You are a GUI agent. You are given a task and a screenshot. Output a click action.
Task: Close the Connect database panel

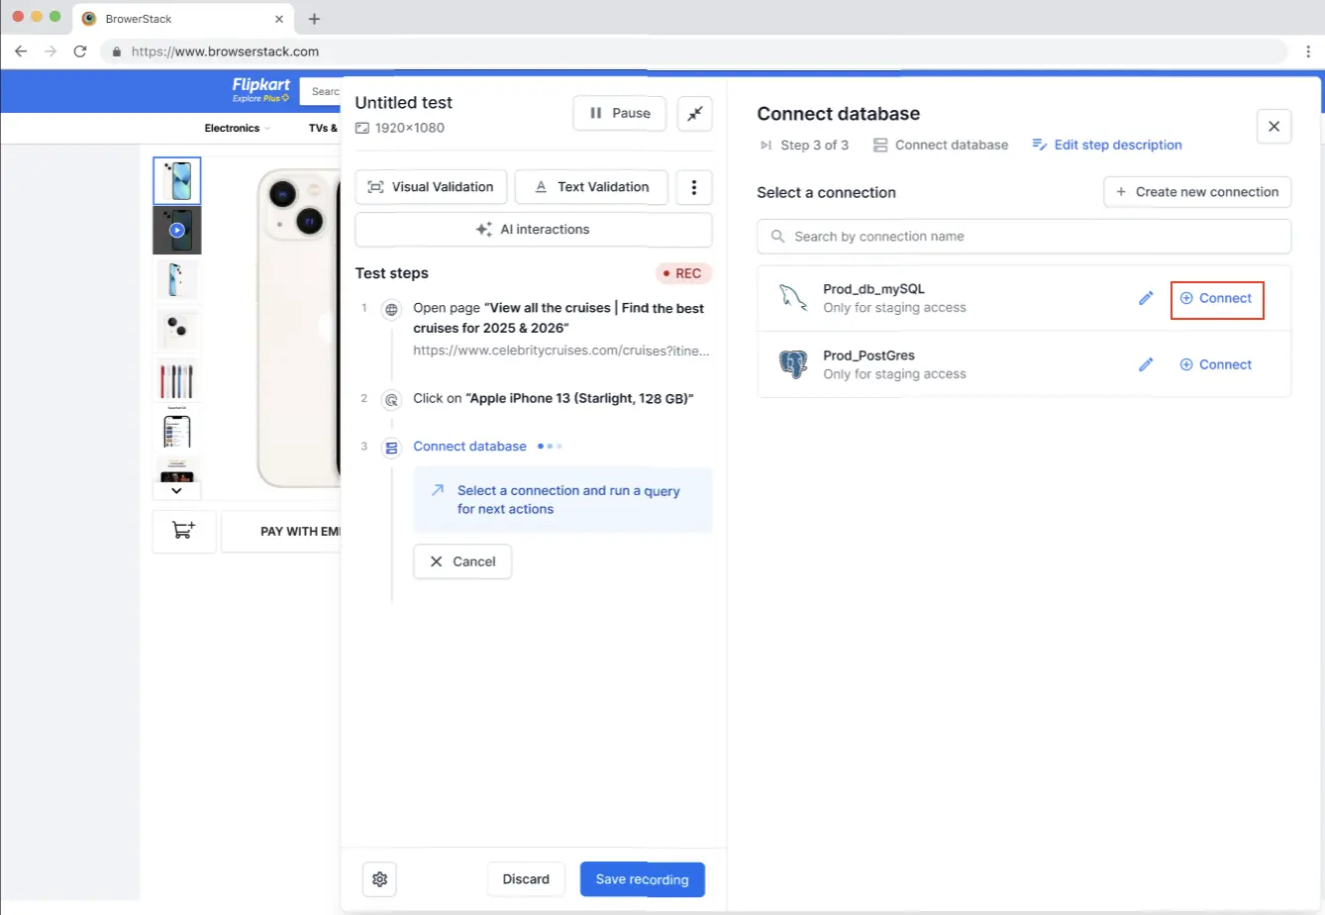coord(1274,127)
